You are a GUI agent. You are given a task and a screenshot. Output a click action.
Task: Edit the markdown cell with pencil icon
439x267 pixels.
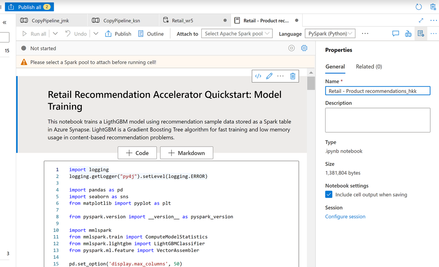[x=269, y=76]
